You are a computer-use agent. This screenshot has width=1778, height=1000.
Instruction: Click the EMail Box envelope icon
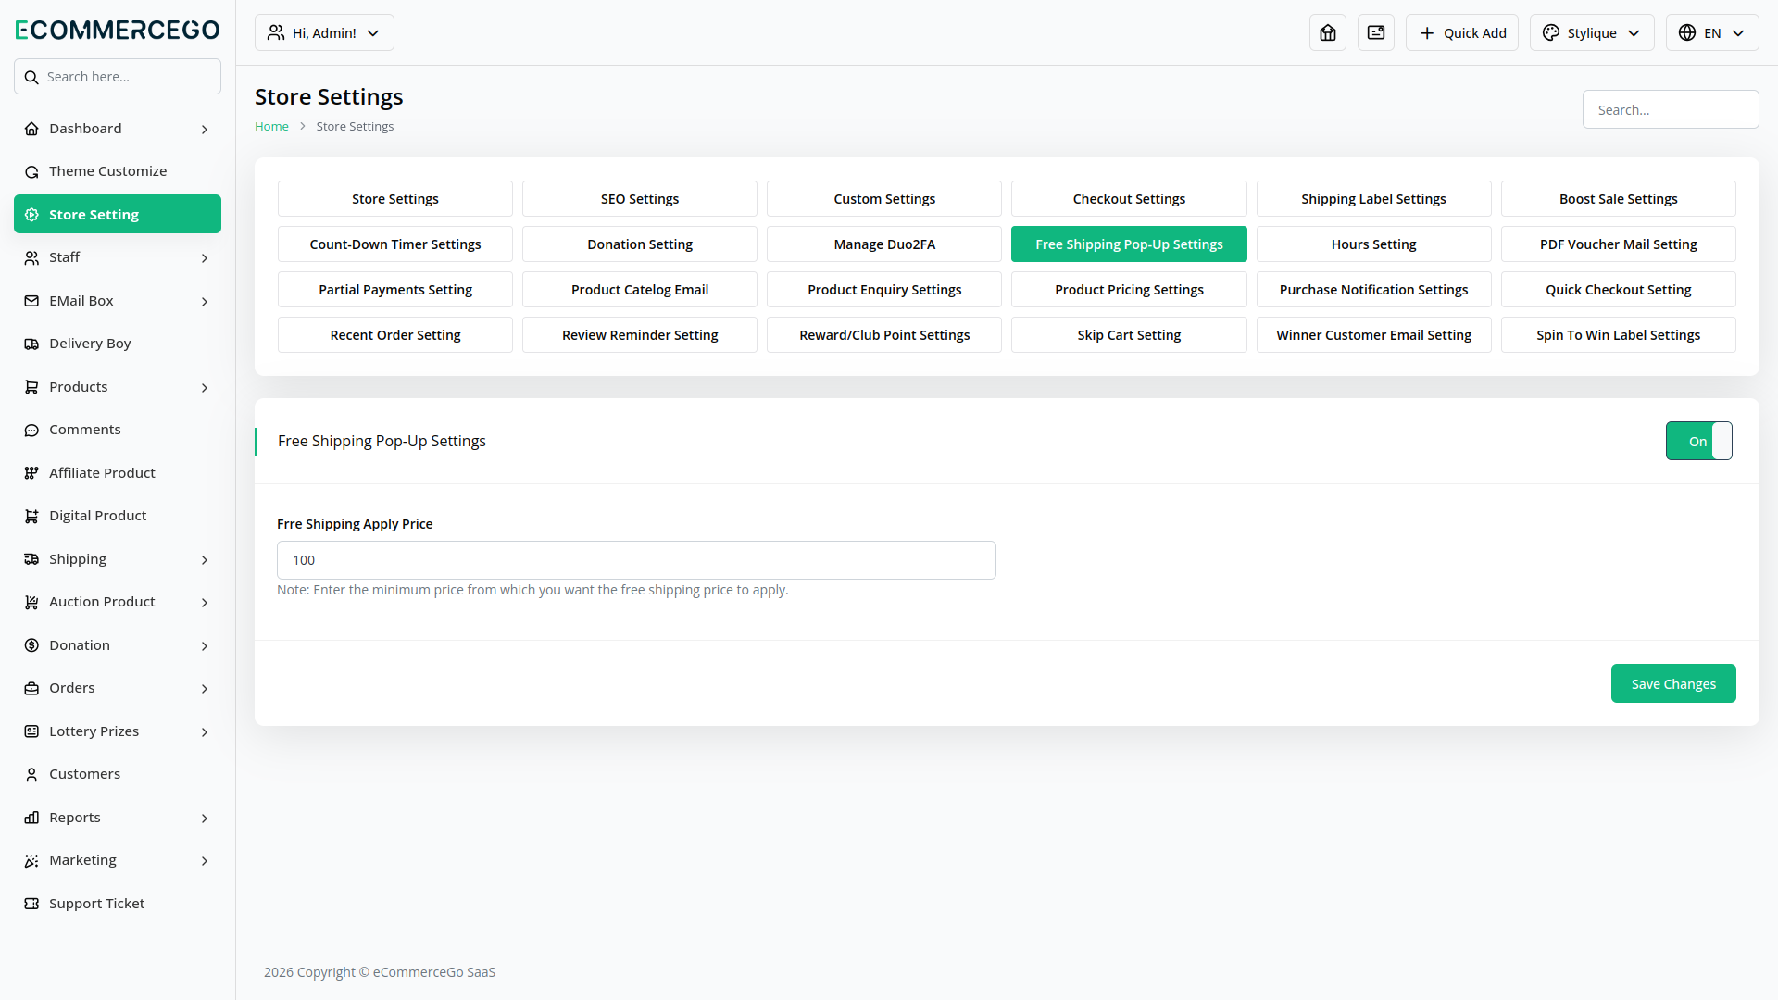[31, 301]
